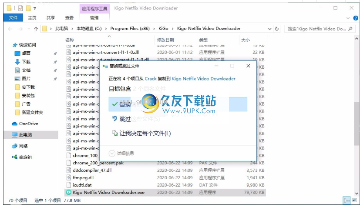This screenshot has width=360, height=207.
Task: Click scrollbar up arrow in file list
Action: pos(357,39)
